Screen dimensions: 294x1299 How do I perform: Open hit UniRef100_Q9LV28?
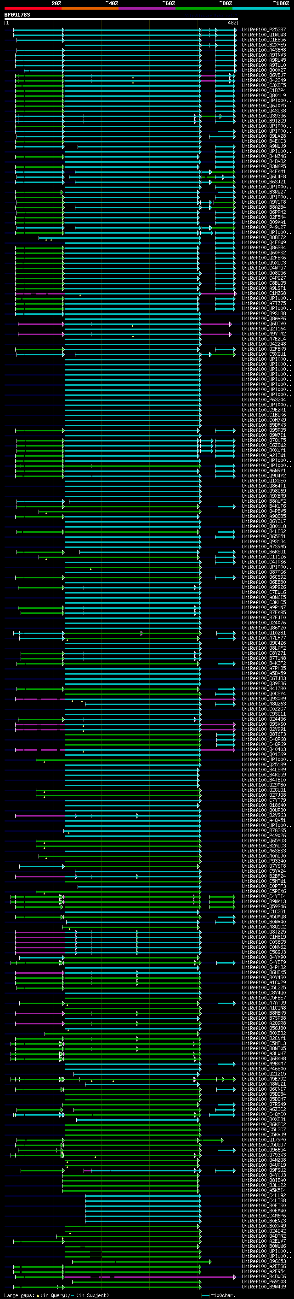tap(264, 136)
